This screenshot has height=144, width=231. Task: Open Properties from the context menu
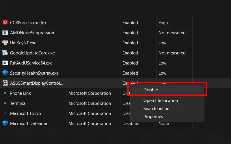153,117
